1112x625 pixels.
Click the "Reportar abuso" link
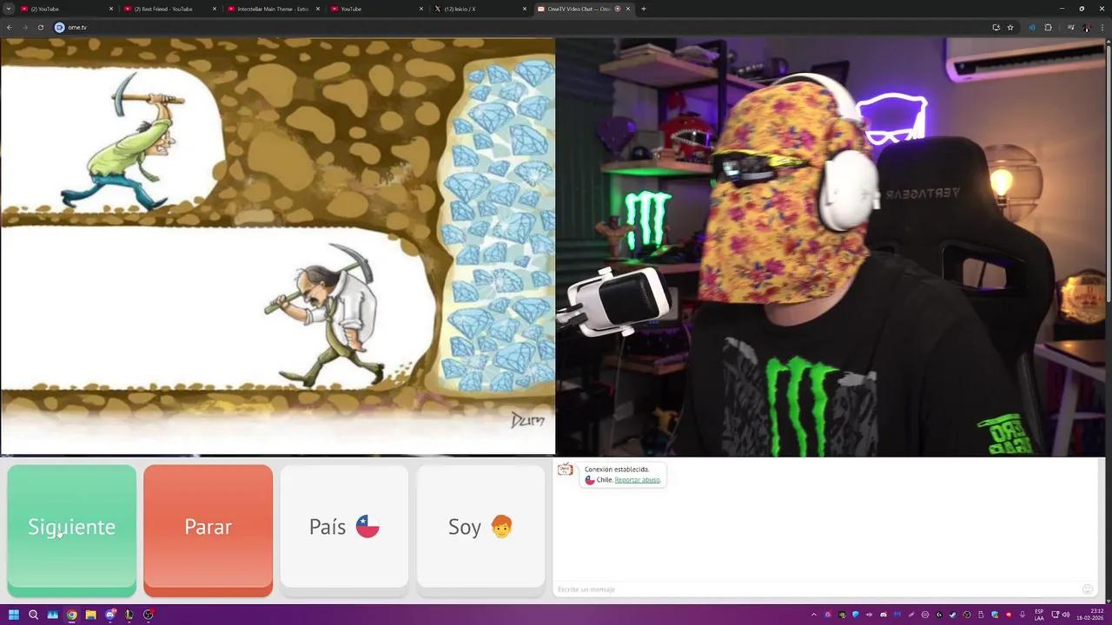[x=637, y=480]
